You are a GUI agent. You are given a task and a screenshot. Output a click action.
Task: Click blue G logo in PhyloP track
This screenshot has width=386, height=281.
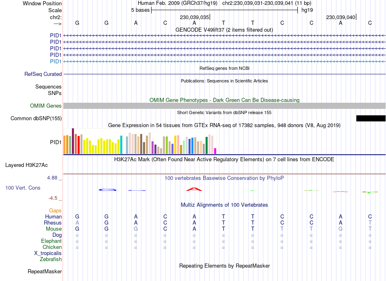[x=107, y=190]
